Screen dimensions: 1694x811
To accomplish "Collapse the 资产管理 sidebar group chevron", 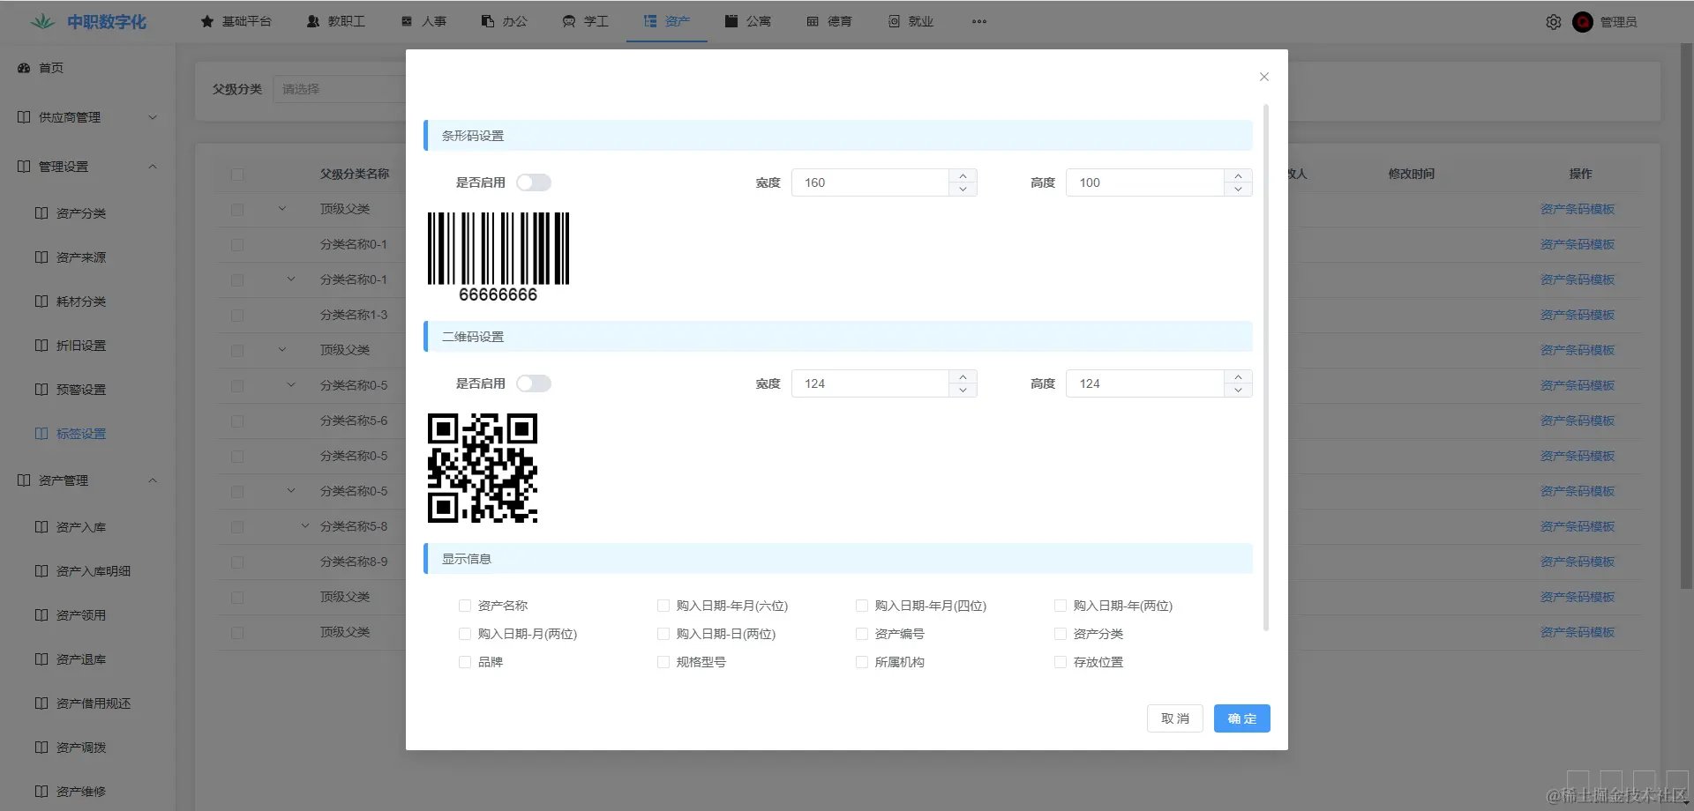I will (x=153, y=480).
